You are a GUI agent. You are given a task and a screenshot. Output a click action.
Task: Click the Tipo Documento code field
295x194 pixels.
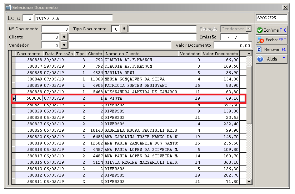(x=115, y=29)
